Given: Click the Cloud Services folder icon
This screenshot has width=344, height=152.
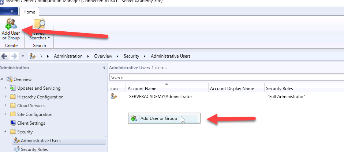Looking at the screenshot, I should [13, 105].
